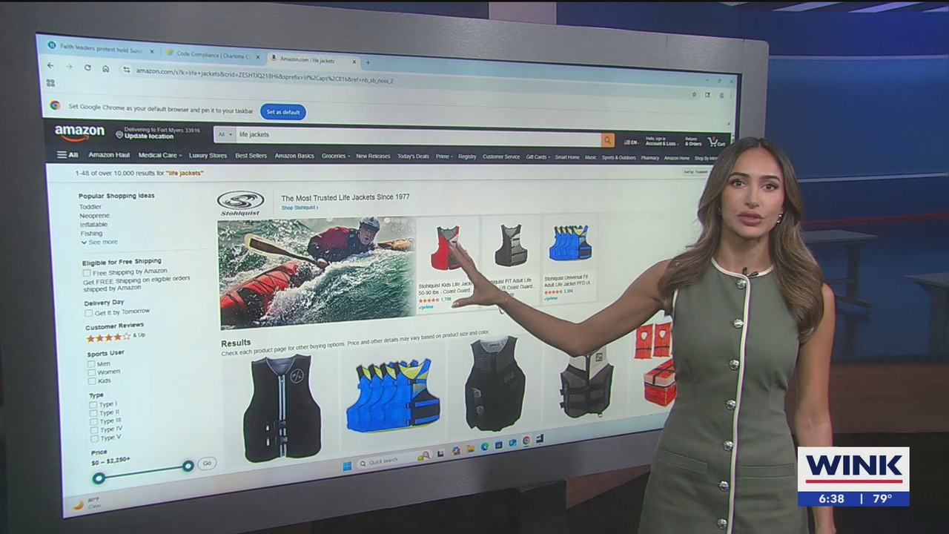
Task: Click the Amazon logo
Action: point(79,132)
